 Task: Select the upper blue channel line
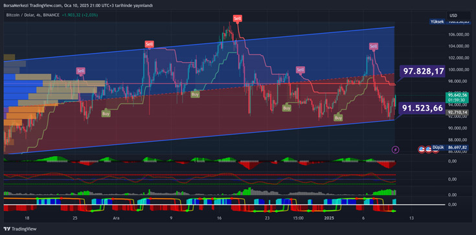[x=199, y=45]
